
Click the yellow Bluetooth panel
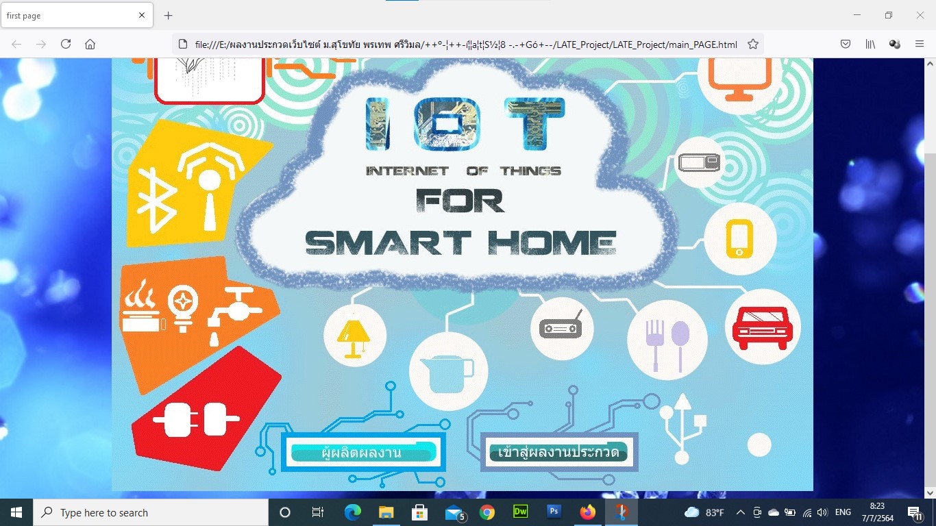coord(195,185)
